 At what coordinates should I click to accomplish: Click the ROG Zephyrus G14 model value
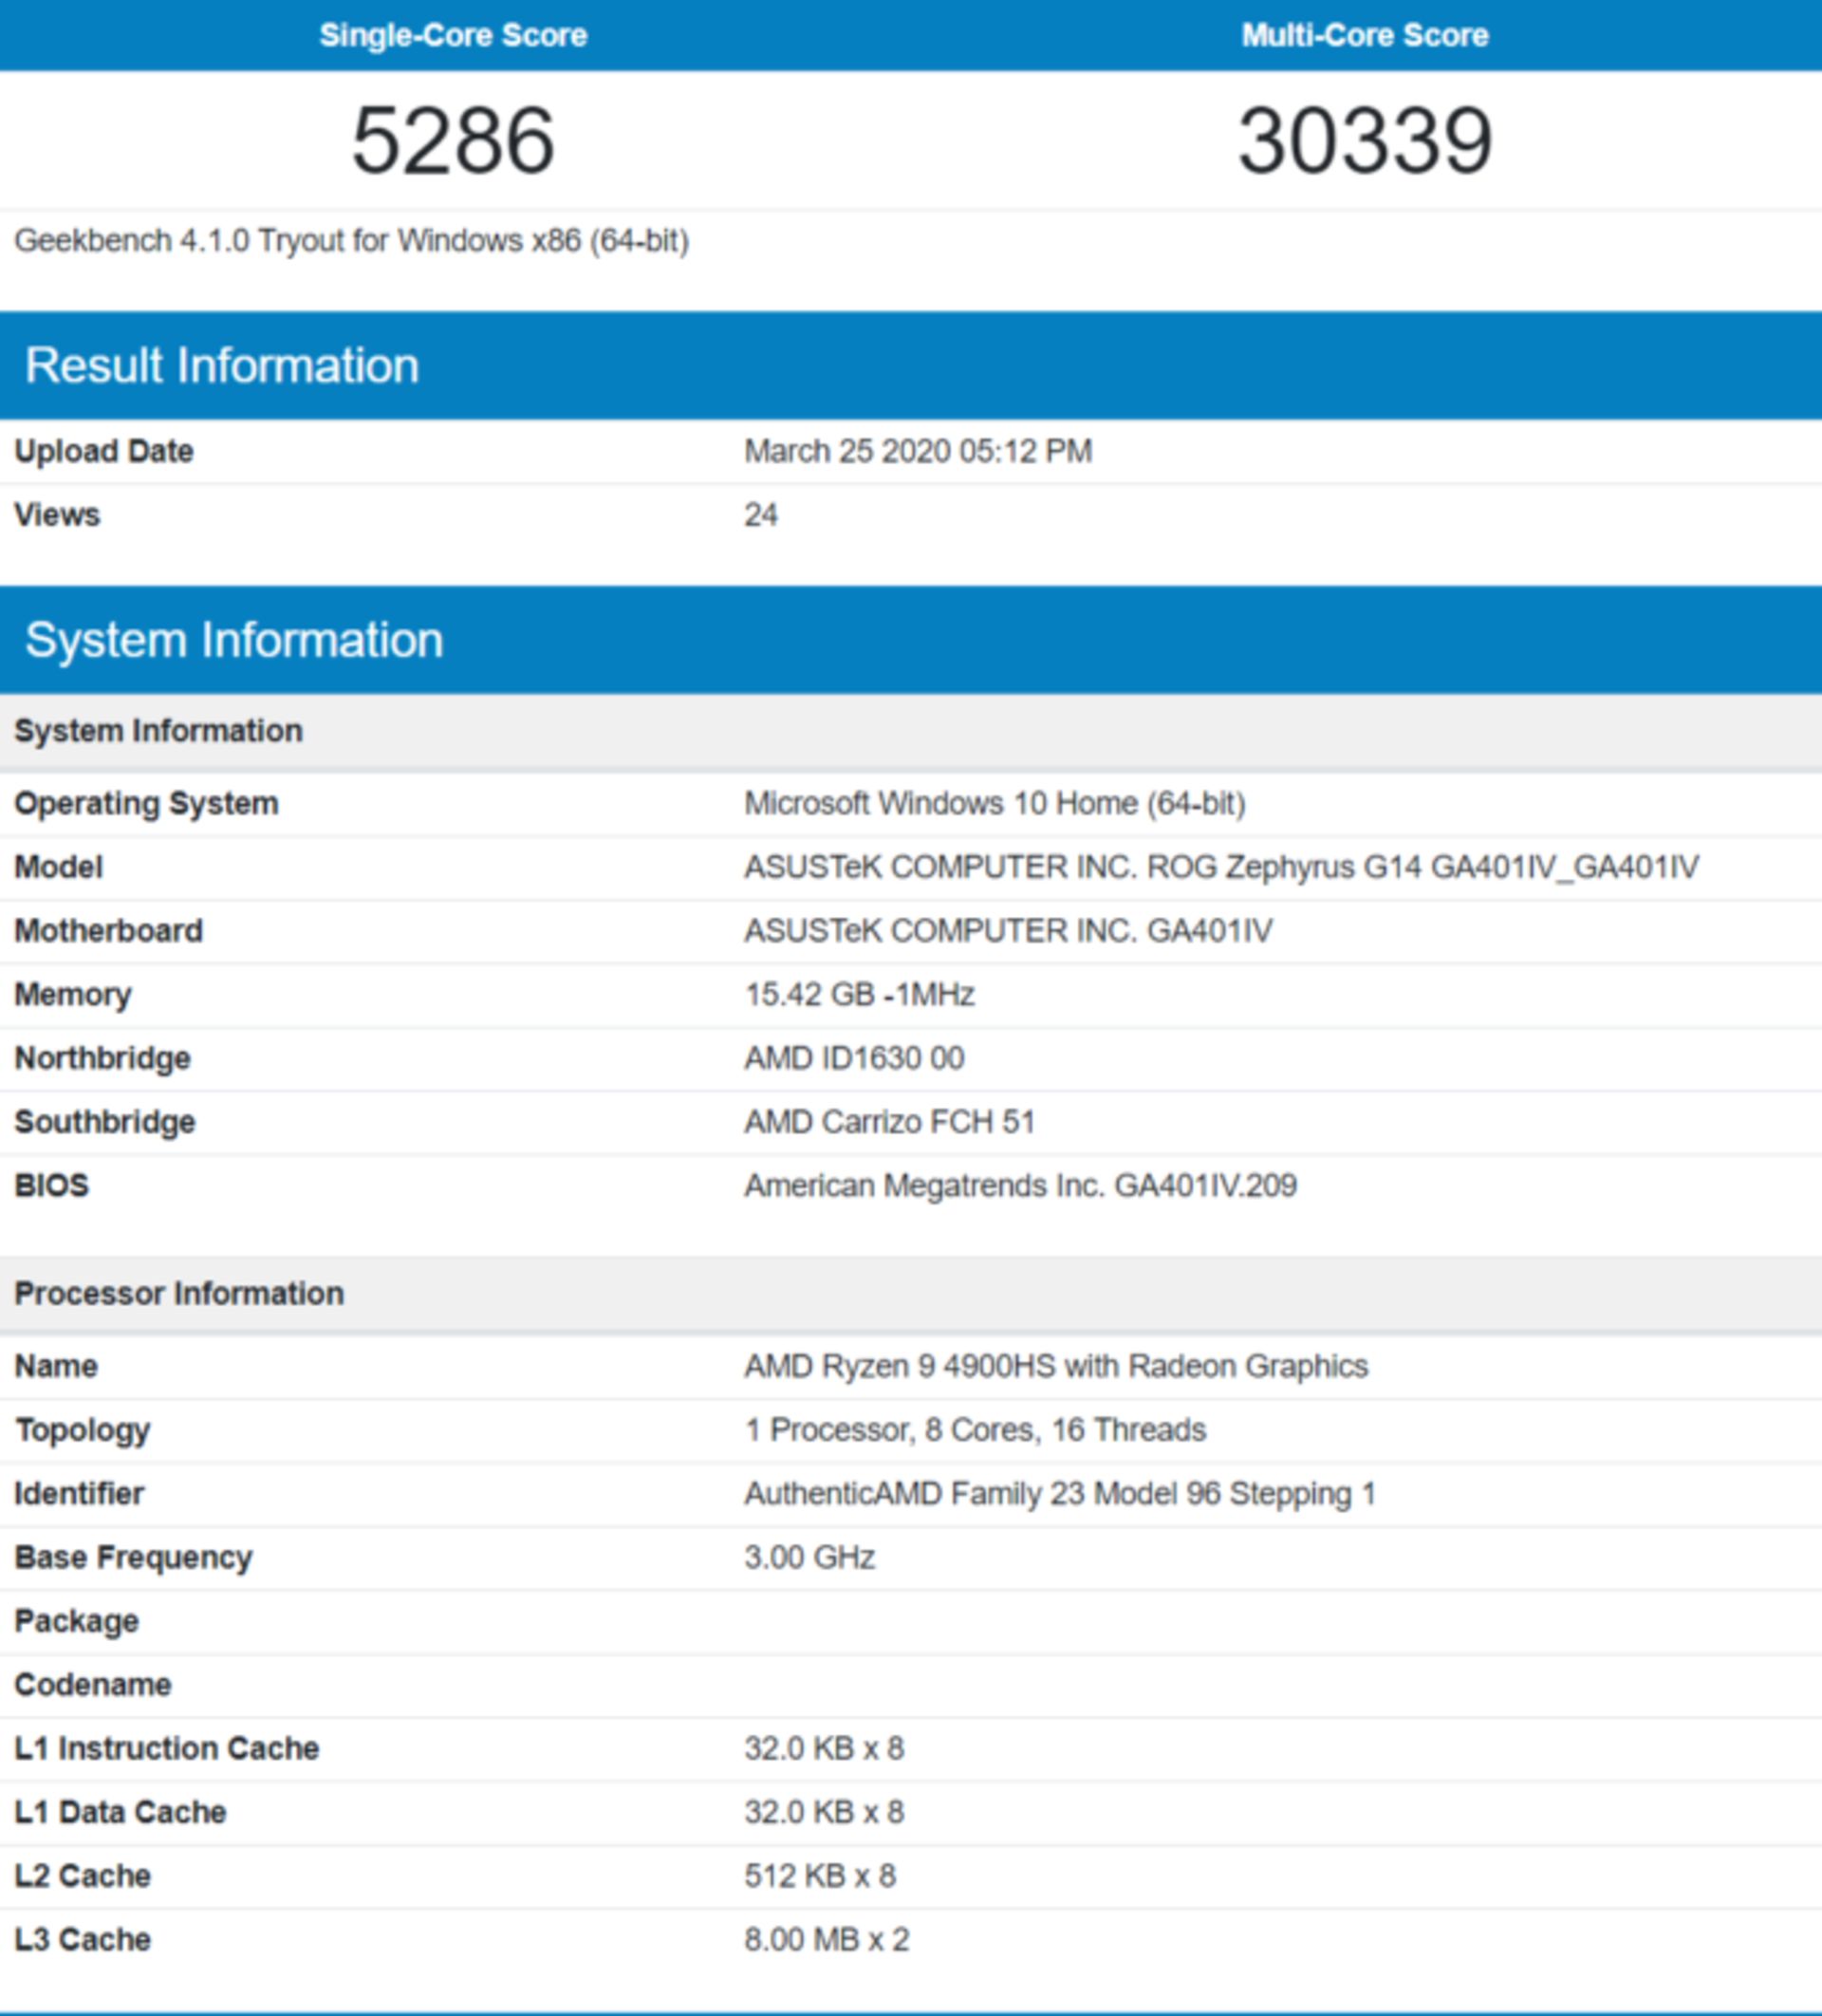click(x=1220, y=867)
